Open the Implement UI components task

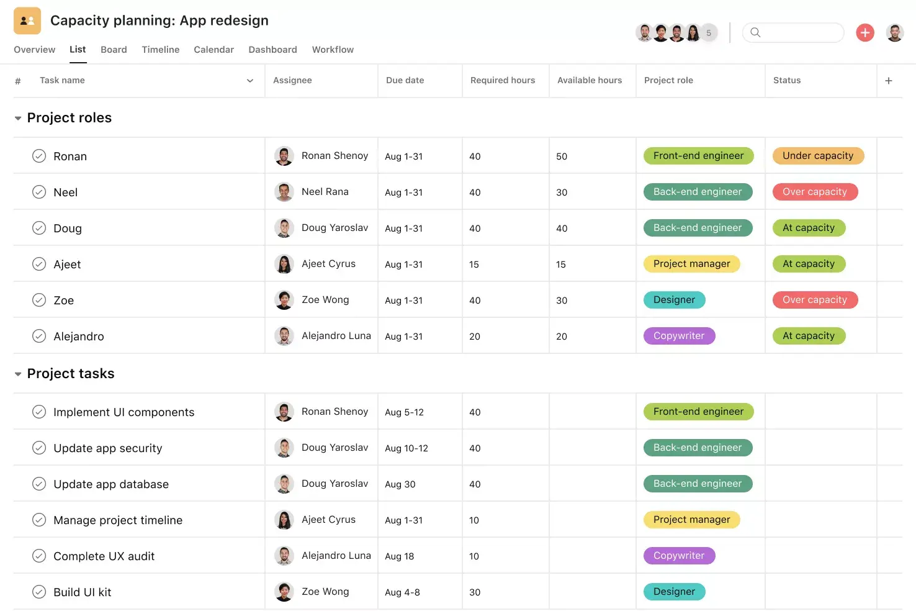point(123,412)
